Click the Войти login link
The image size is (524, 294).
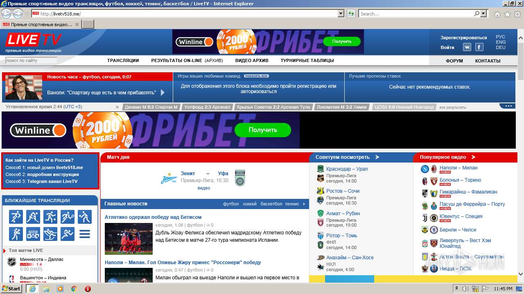click(x=447, y=47)
